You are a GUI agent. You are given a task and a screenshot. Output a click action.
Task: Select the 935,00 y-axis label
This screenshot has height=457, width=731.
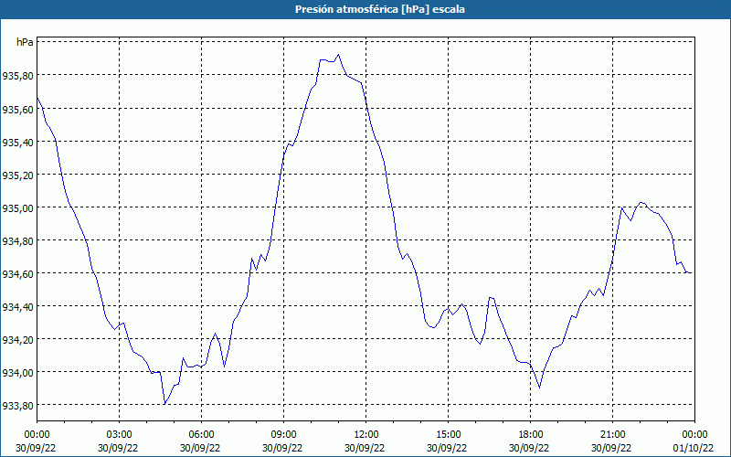coord(17,207)
